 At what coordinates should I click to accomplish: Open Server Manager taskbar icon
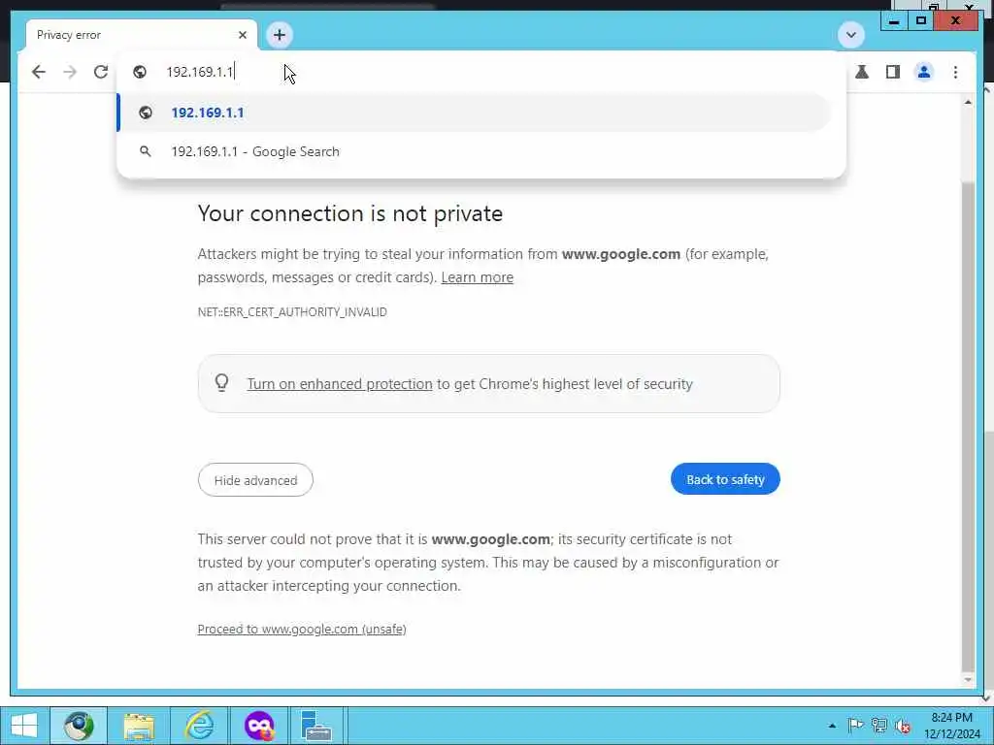316,726
